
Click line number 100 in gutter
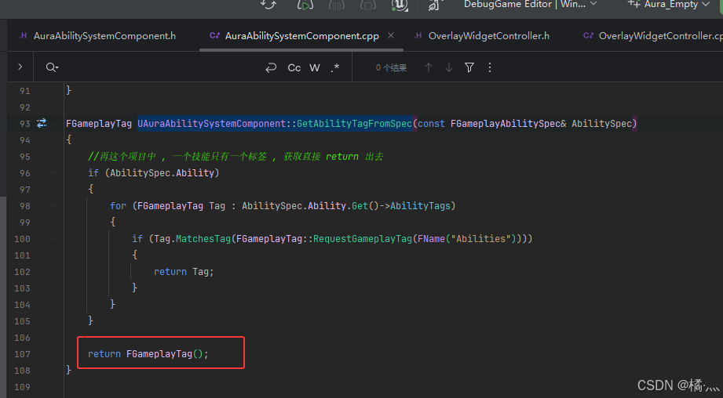coord(22,239)
